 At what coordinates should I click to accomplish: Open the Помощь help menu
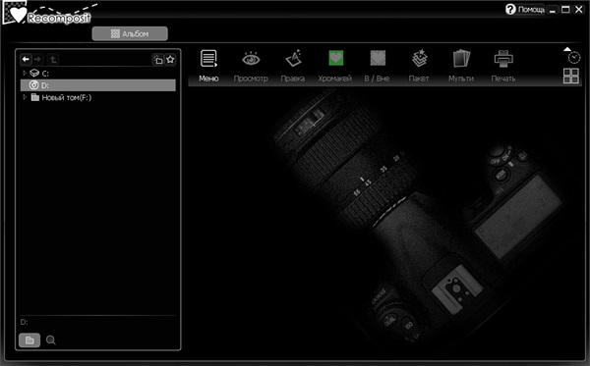[x=525, y=10]
